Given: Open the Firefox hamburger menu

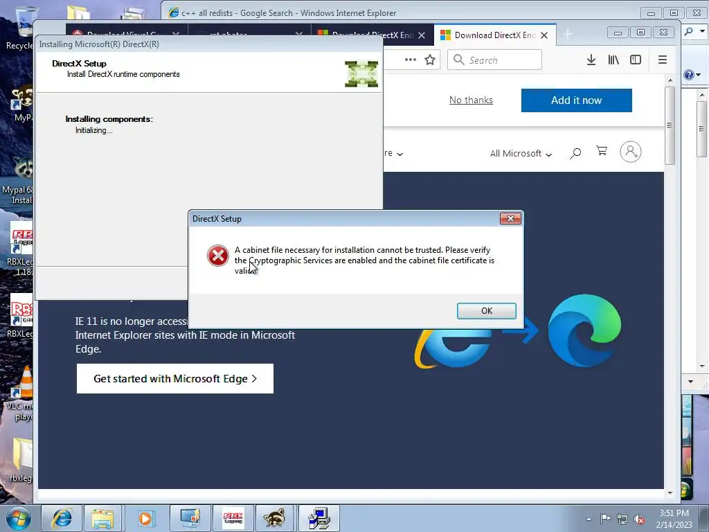Looking at the screenshot, I should point(663,60).
